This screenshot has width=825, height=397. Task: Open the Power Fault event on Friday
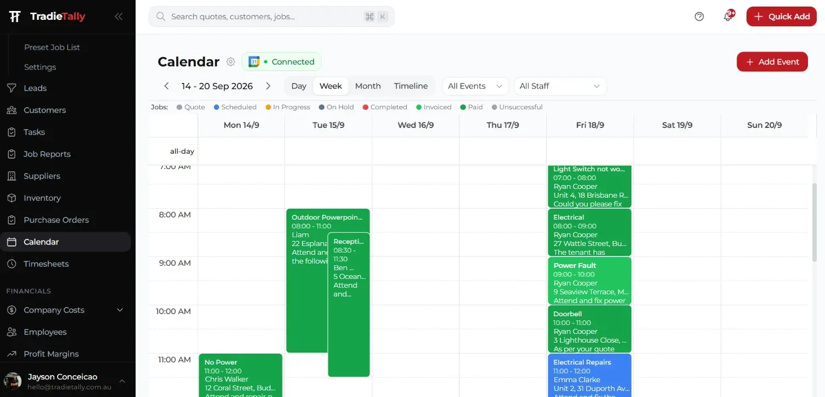point(590,281)
